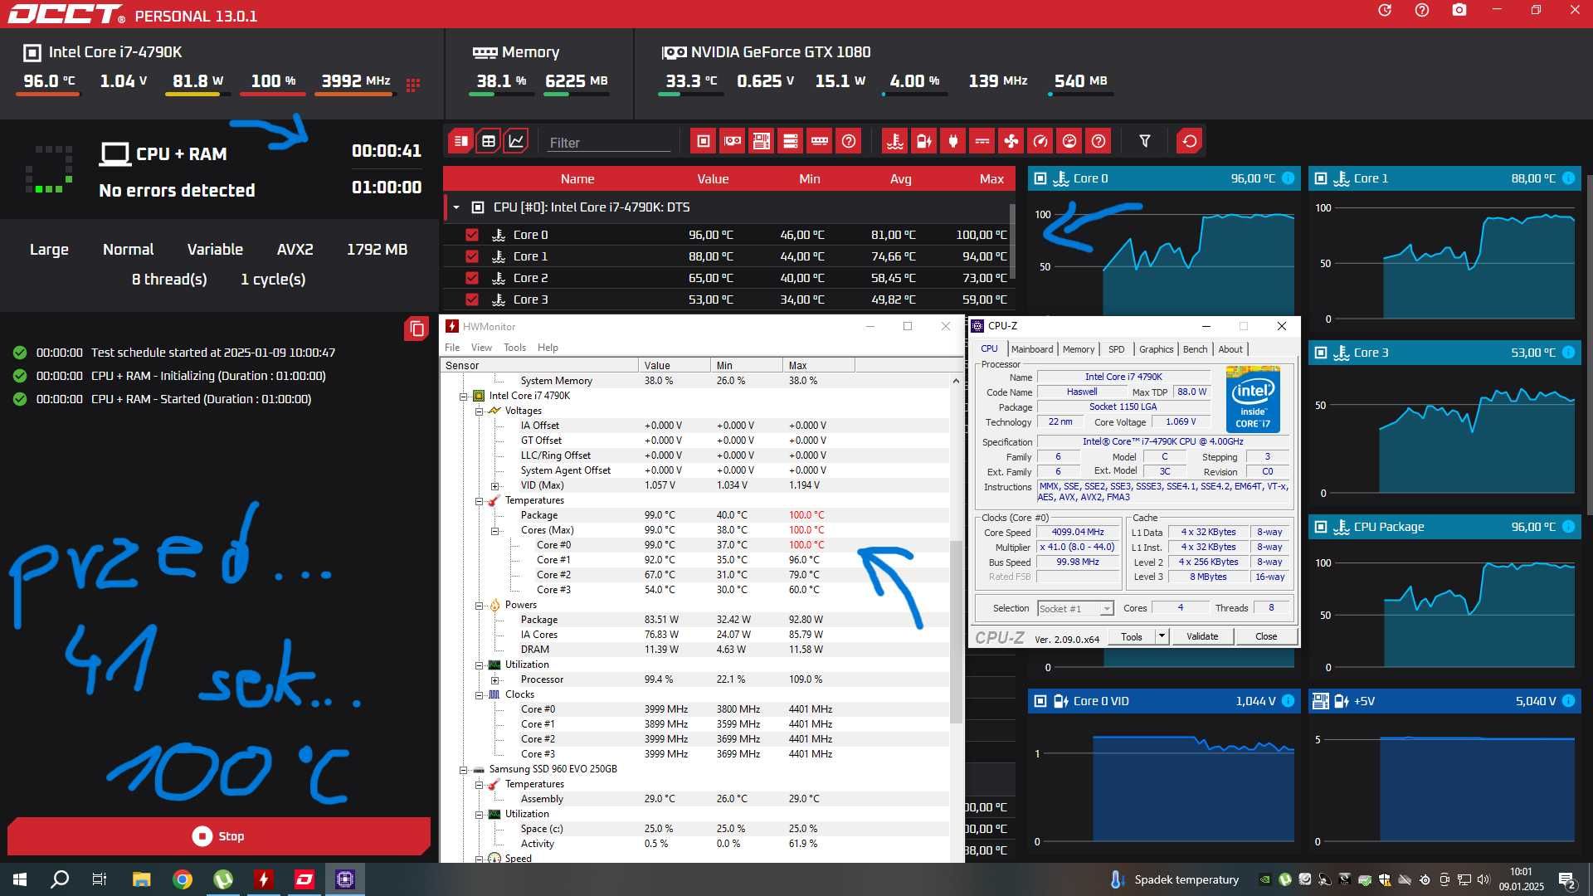Collapse Cores (Max) node in HWMonitor
The image size is (1593, 896).
pyautogui.click(x=494, y=531)
